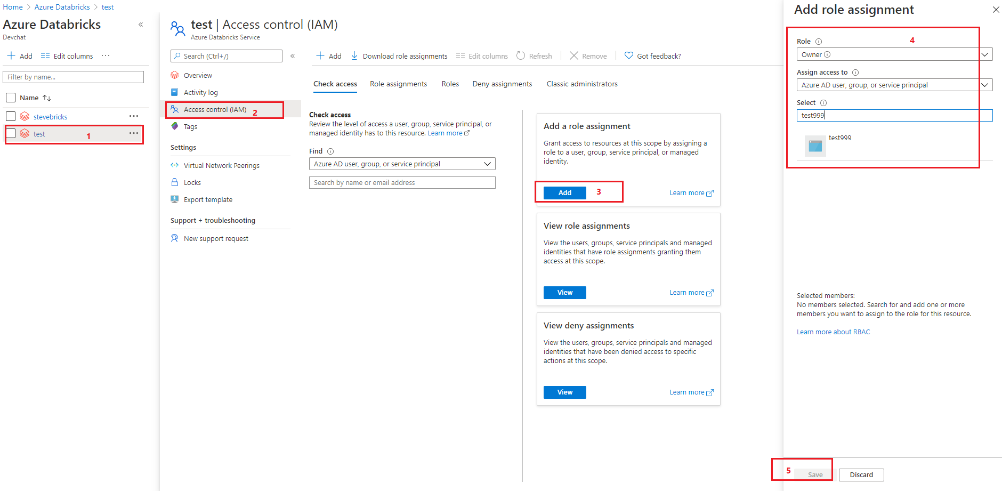Click the Edit columns icon in the left resource list

click(45, 55)
